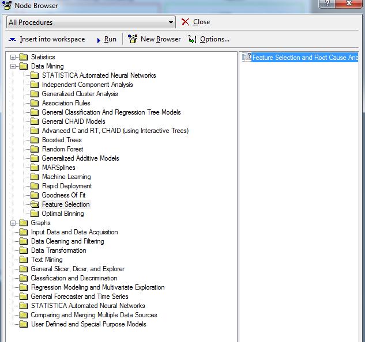Select Comparing and Merging Multiple Data Sources
Screen dimensions: 365x342
(x=94, y=315)
